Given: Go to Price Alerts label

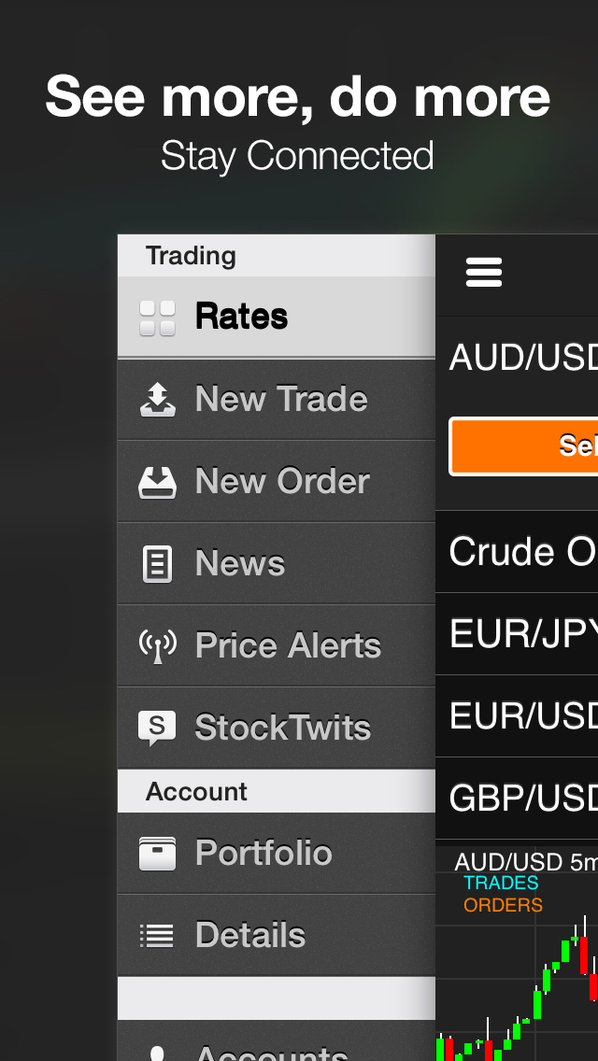Looking at the screenshot, I should (x=288, y=645).
